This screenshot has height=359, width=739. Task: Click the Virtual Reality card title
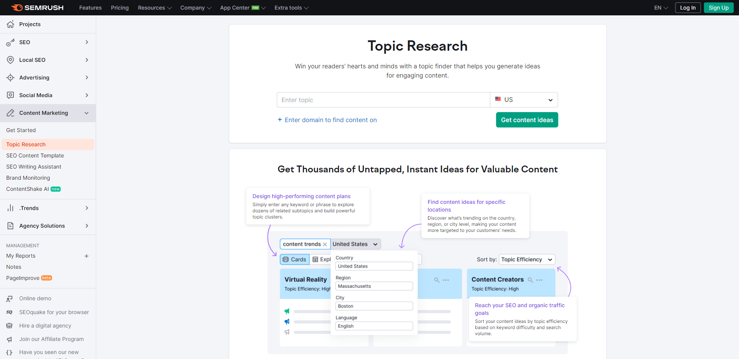coord(306,280)
